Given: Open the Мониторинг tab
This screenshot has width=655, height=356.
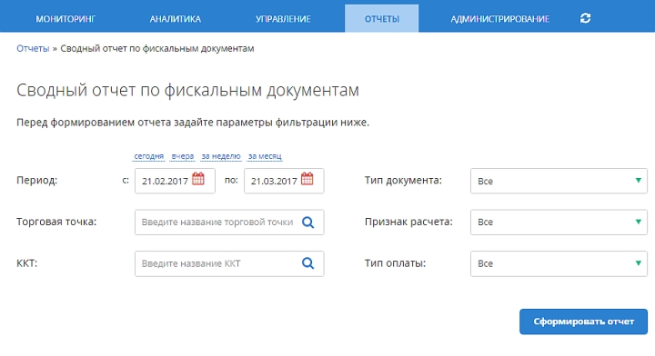Looking at the screenshot, I should pos(65,19).
